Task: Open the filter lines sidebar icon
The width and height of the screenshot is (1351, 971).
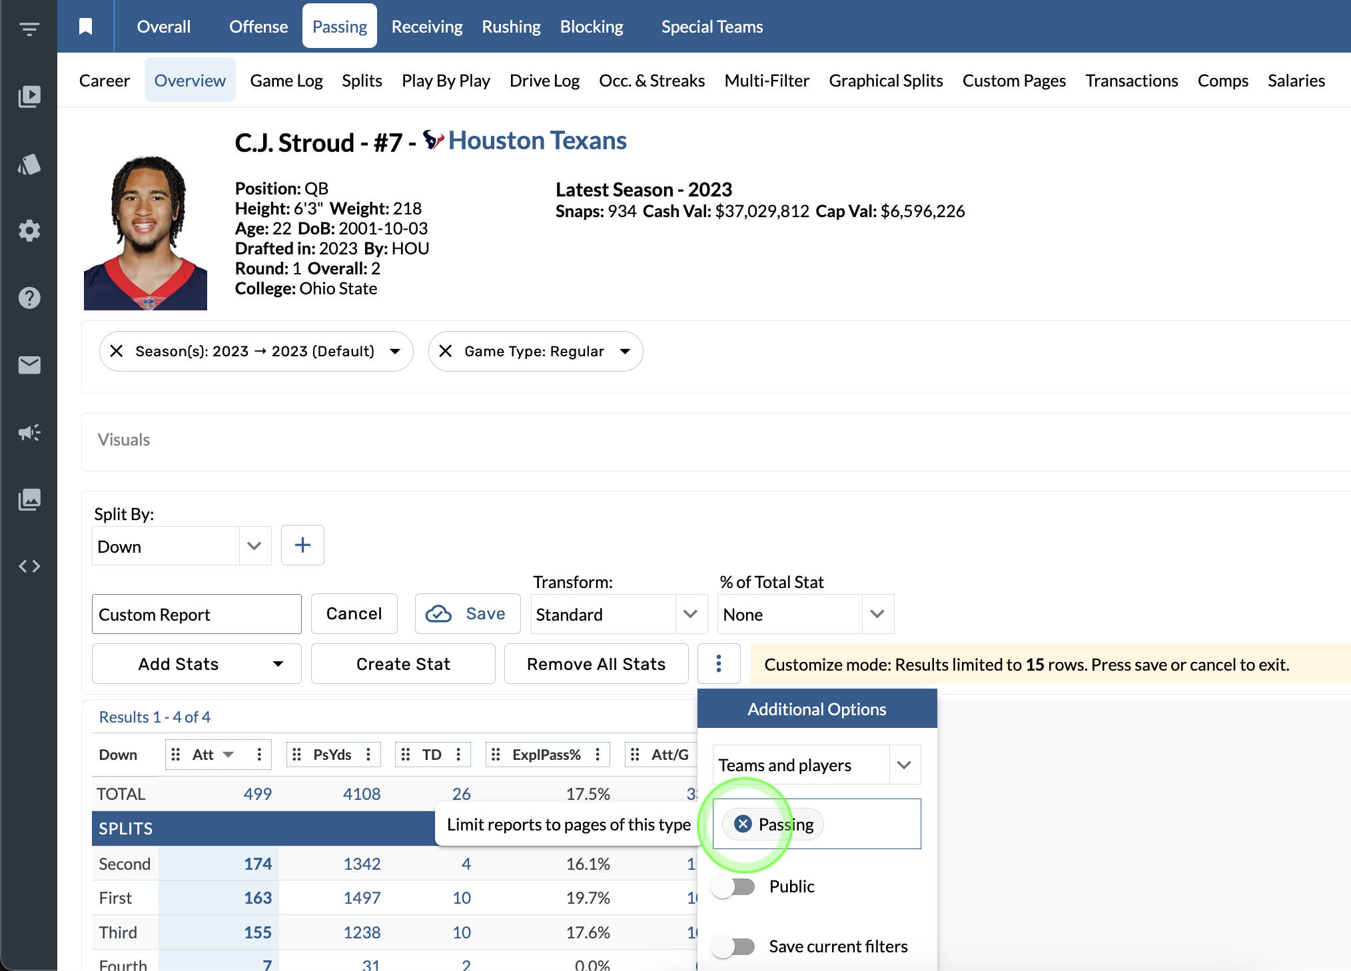Action: (x=29, y=29)
